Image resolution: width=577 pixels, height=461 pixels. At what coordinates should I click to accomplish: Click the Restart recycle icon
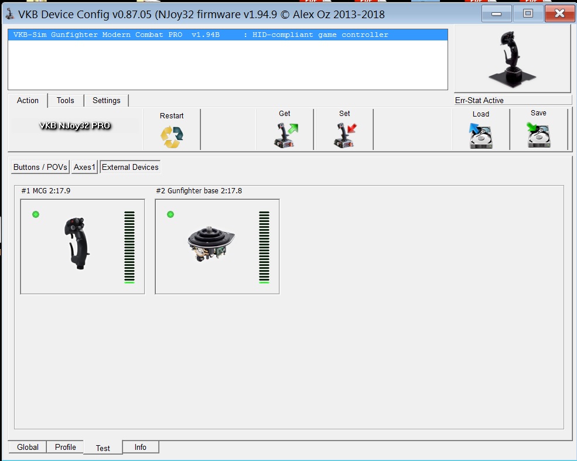[172, 137]
